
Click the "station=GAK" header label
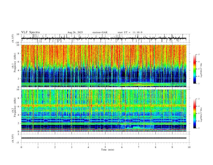(x=100, y=32)
